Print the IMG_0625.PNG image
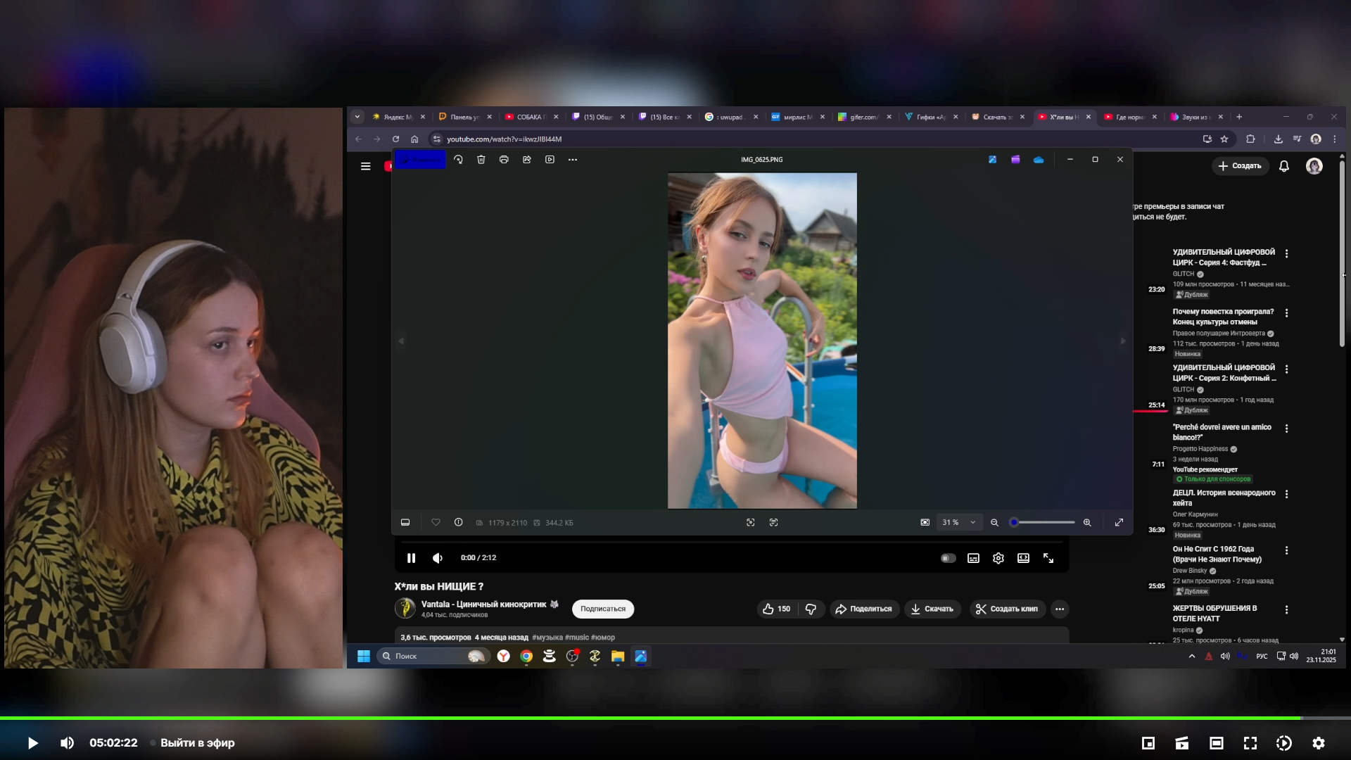1351x760 pixels. click(x=504, y=160)
